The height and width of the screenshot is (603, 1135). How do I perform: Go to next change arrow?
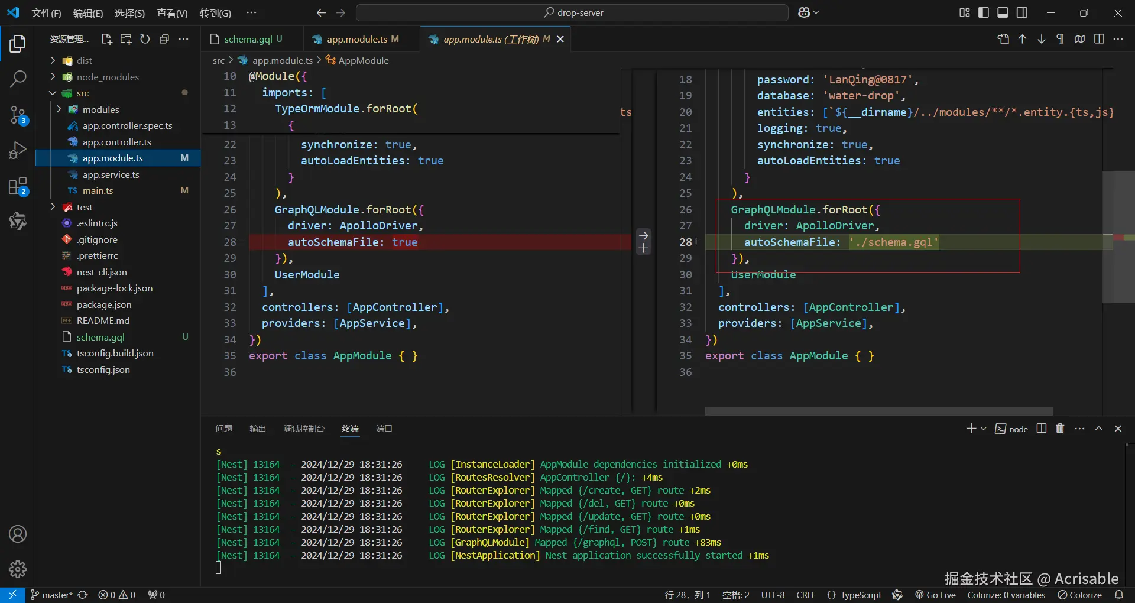(1041, 39)
